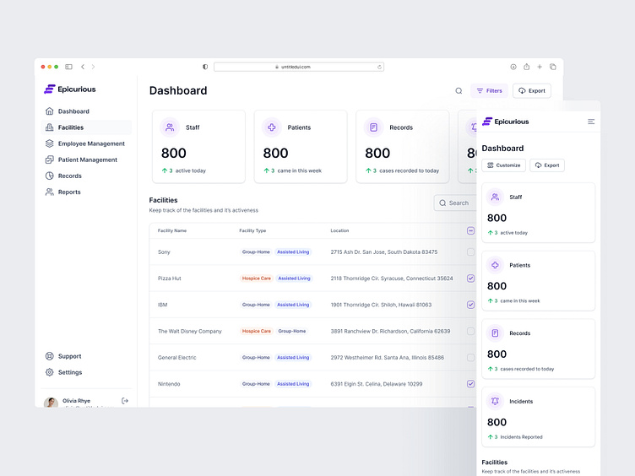Click the Staff card icon on desktop dashboard
This screenshot has height=476, width=635.
[170, 127]
